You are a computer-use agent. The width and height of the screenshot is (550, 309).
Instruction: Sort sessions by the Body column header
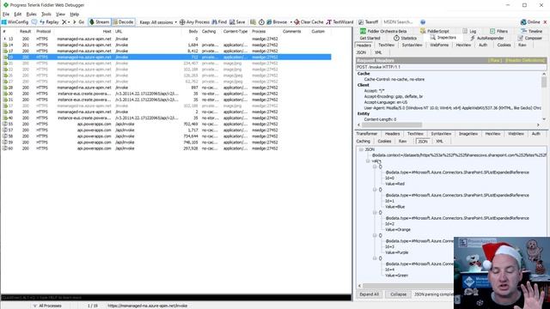coord(192,31)
